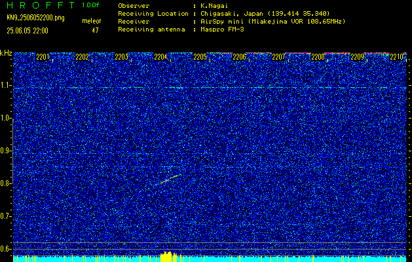The image size is (412, 262).
Task: Click the Receiving antenna label
Action: click(x=151, y=29)
